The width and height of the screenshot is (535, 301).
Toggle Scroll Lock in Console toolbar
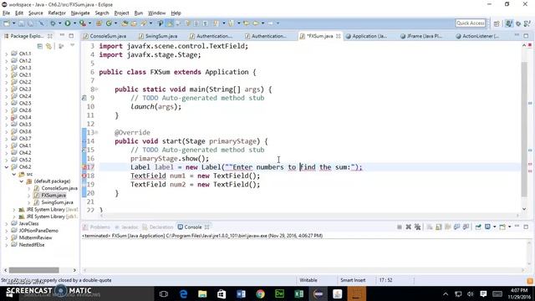click(x=439, y=227)
